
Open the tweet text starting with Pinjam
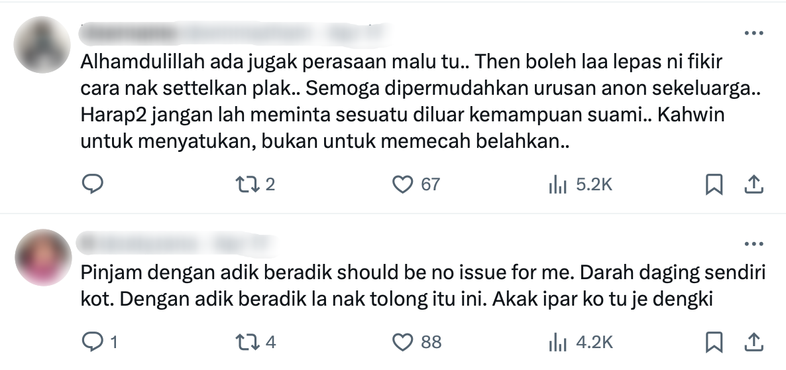click(x=423, y=285)
